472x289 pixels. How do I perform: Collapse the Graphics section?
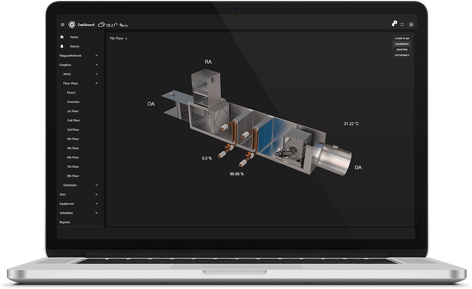[x=97, y=65]
